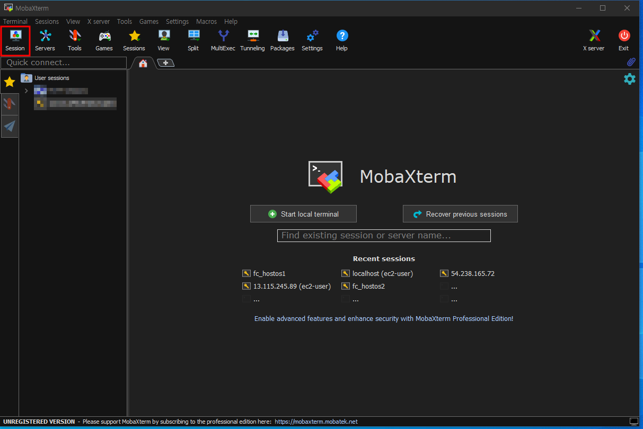The image size is (643, 429).
Task: Click the blue paperclip attach icon
Action: pos(631,62)
